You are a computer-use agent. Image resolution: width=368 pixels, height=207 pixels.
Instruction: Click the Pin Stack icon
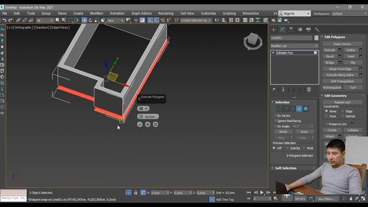(x=274, y=90)
